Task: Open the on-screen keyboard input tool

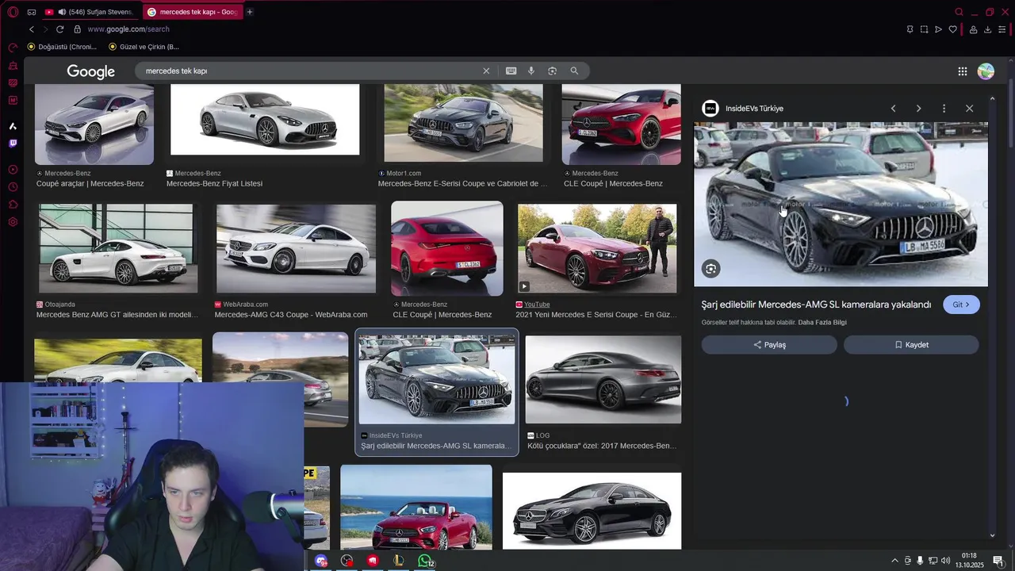Action: tap(511, 71)
